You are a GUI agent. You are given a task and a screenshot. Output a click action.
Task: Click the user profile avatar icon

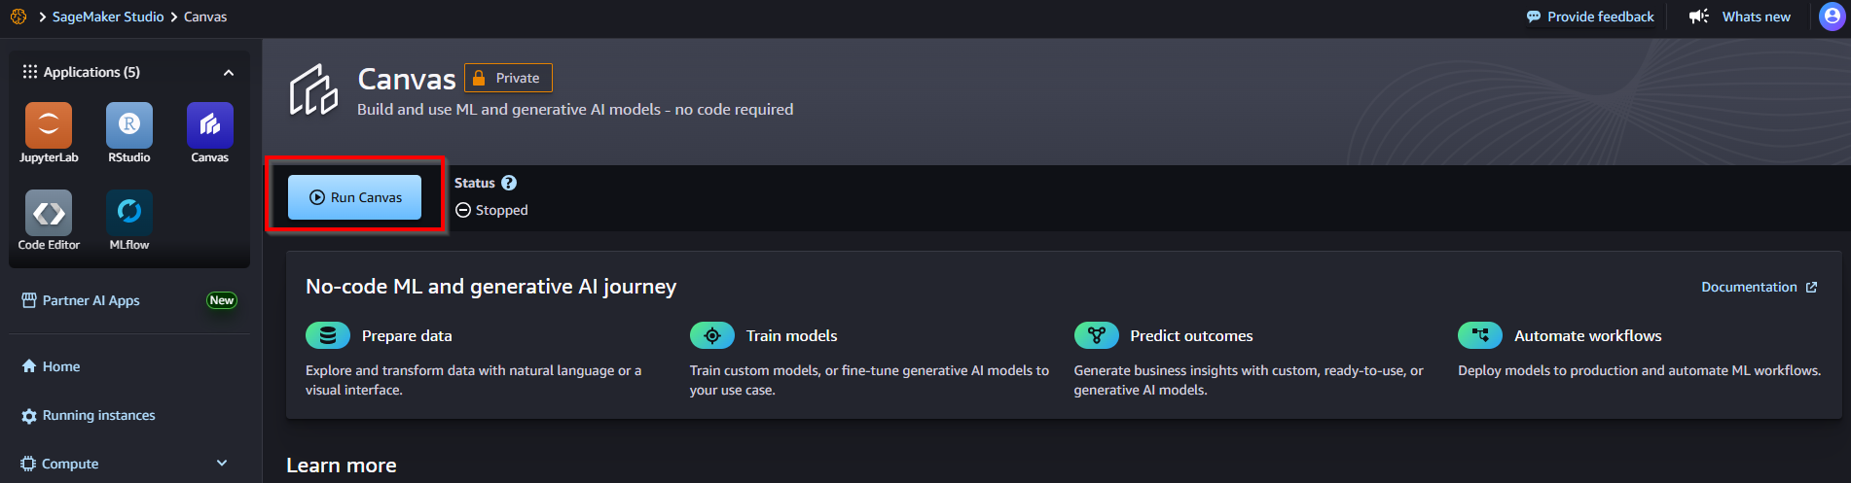(1833, 17)
